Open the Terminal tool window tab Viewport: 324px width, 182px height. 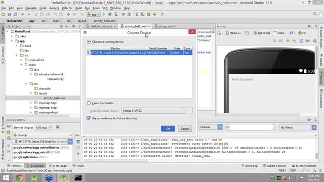point(14,166)
